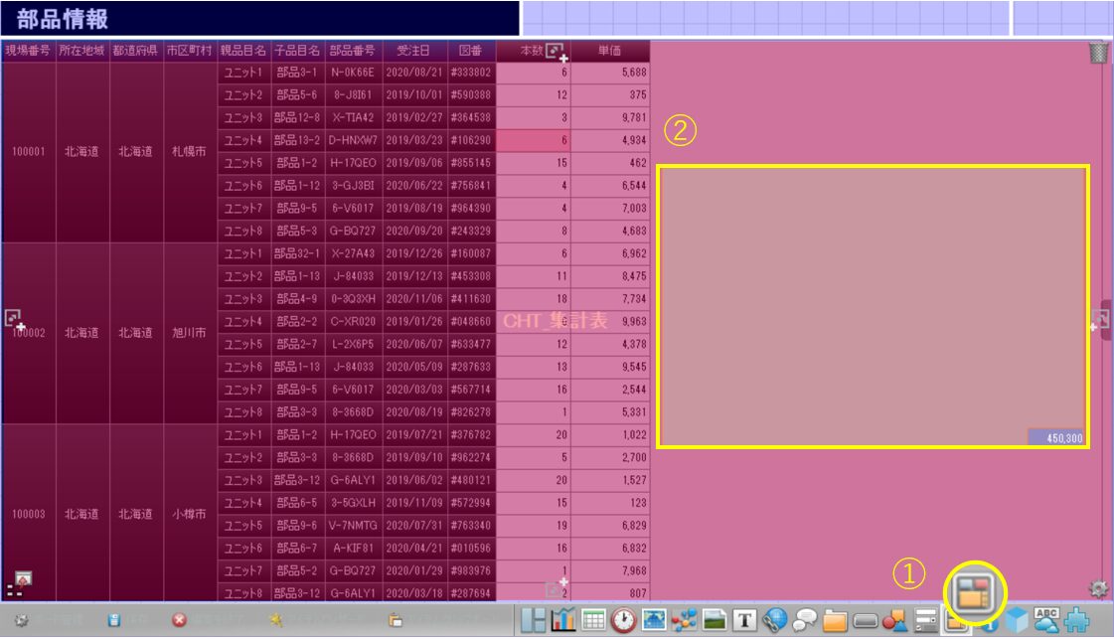Click the folder icon in toolbar

click(835, 620)
